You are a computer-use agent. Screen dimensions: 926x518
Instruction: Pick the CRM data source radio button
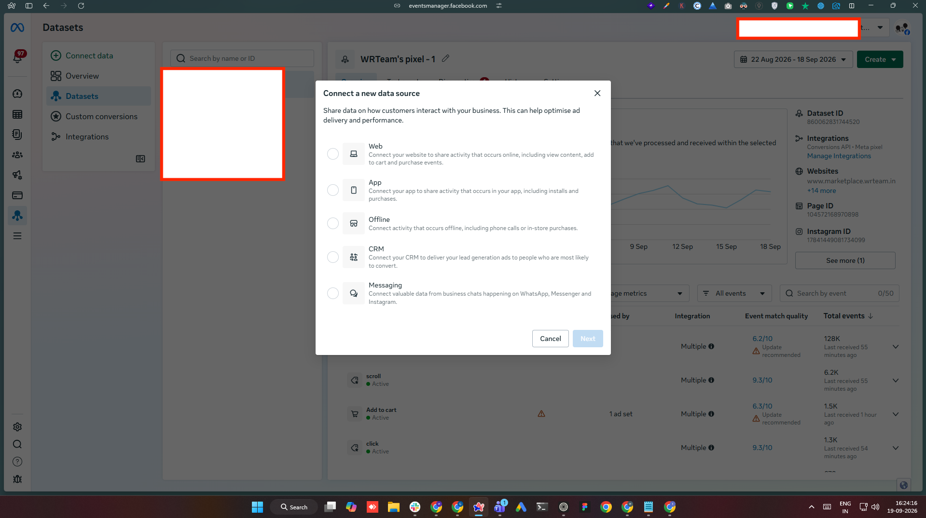point(333,257)
